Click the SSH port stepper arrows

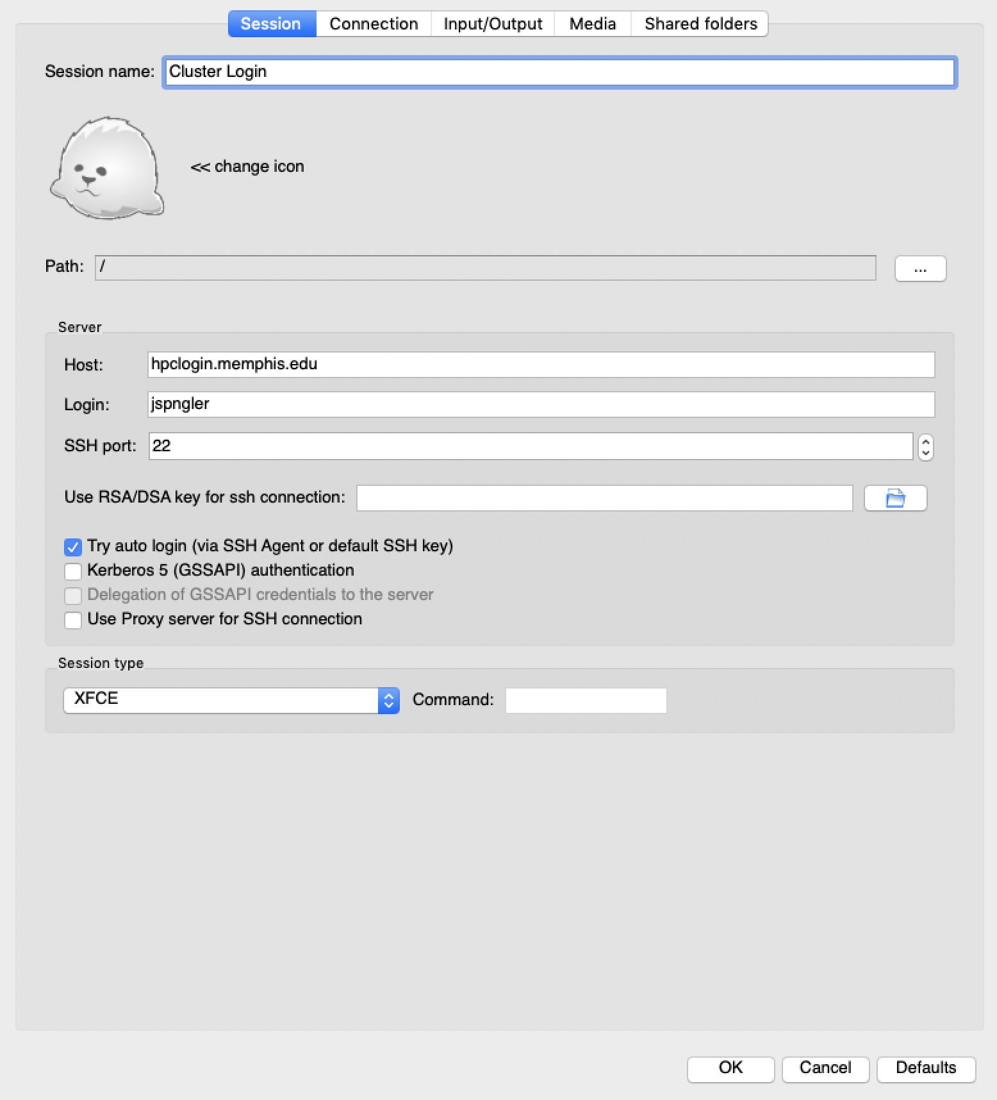tap(925, 447)
